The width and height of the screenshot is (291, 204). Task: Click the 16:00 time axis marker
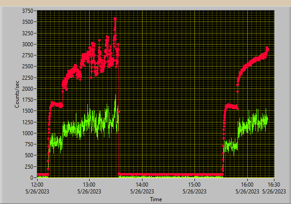point(247,185)
